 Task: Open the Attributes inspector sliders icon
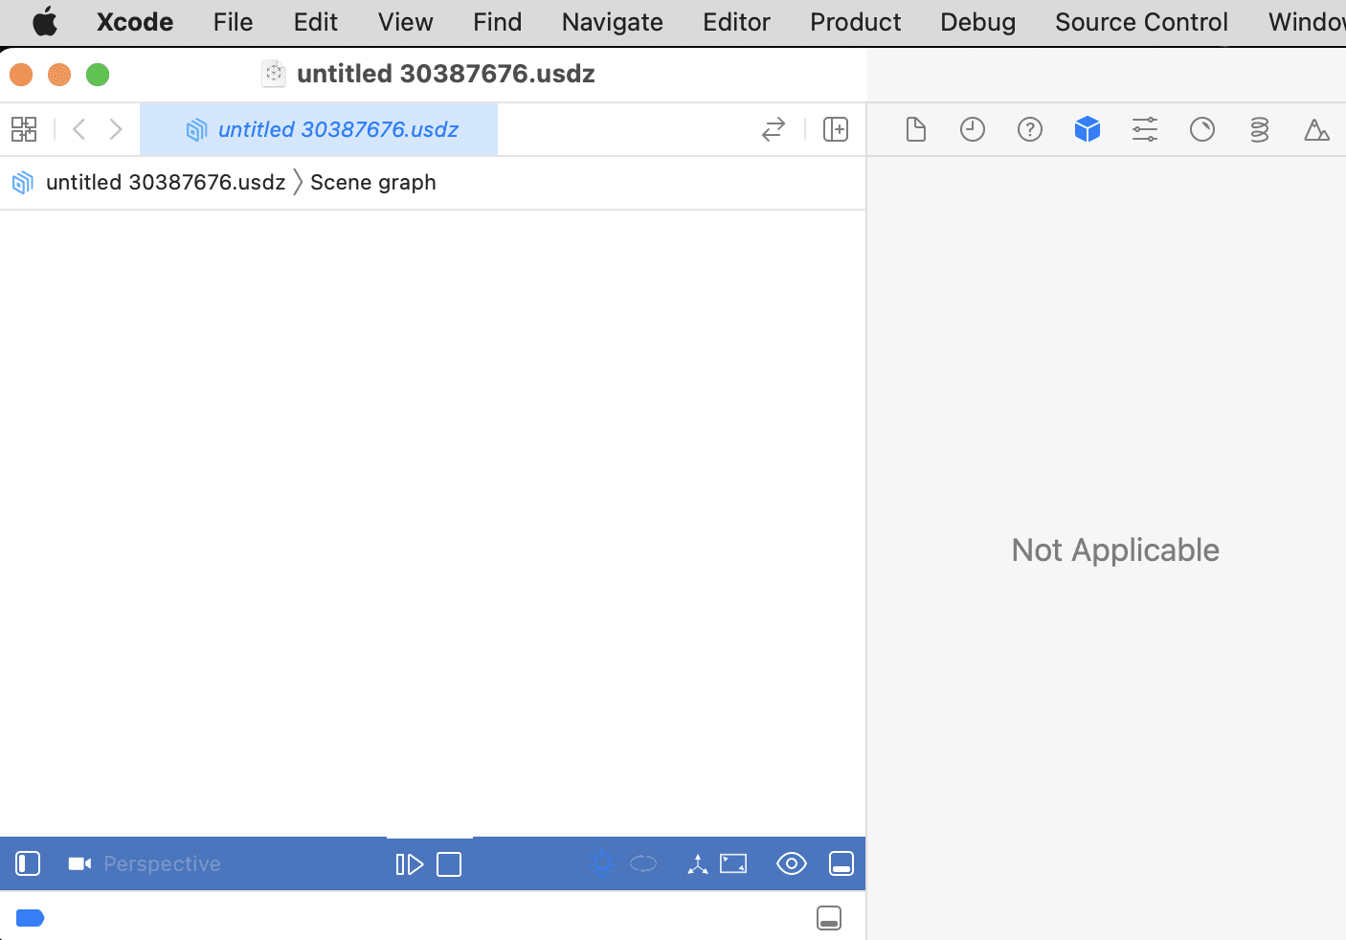point(1145,129)
